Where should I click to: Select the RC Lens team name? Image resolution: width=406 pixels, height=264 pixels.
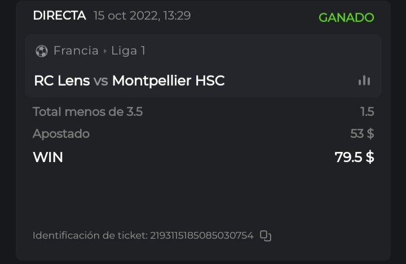(x=61, y=81)
